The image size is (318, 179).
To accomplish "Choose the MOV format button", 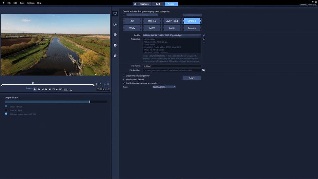I will [x=152, y=28].
